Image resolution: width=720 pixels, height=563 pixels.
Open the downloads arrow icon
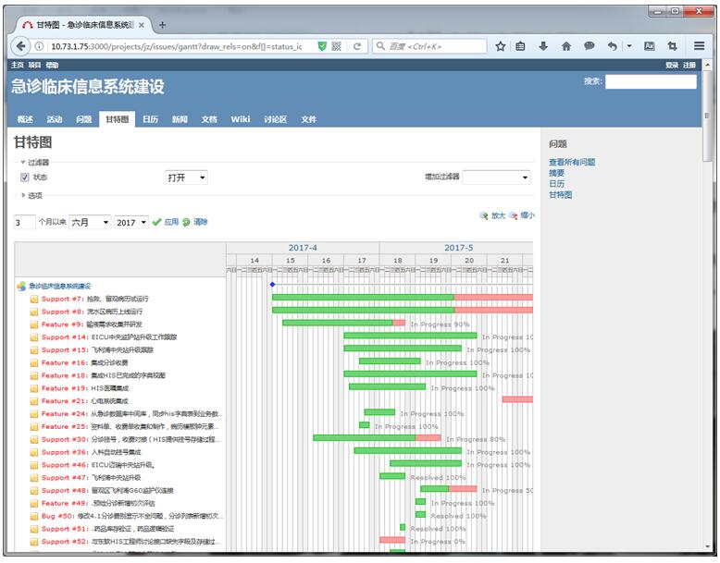543,46
